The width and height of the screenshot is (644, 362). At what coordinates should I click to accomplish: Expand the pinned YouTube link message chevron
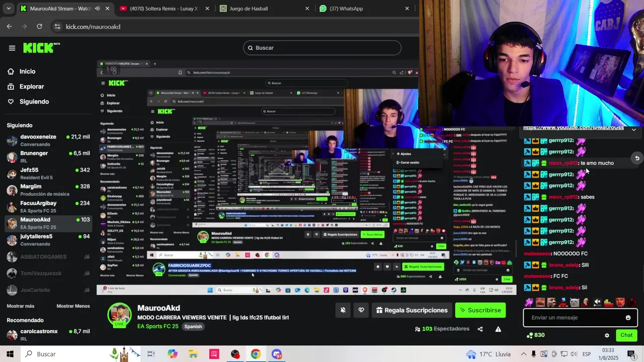pyautogui.click(x=633, y=129)
